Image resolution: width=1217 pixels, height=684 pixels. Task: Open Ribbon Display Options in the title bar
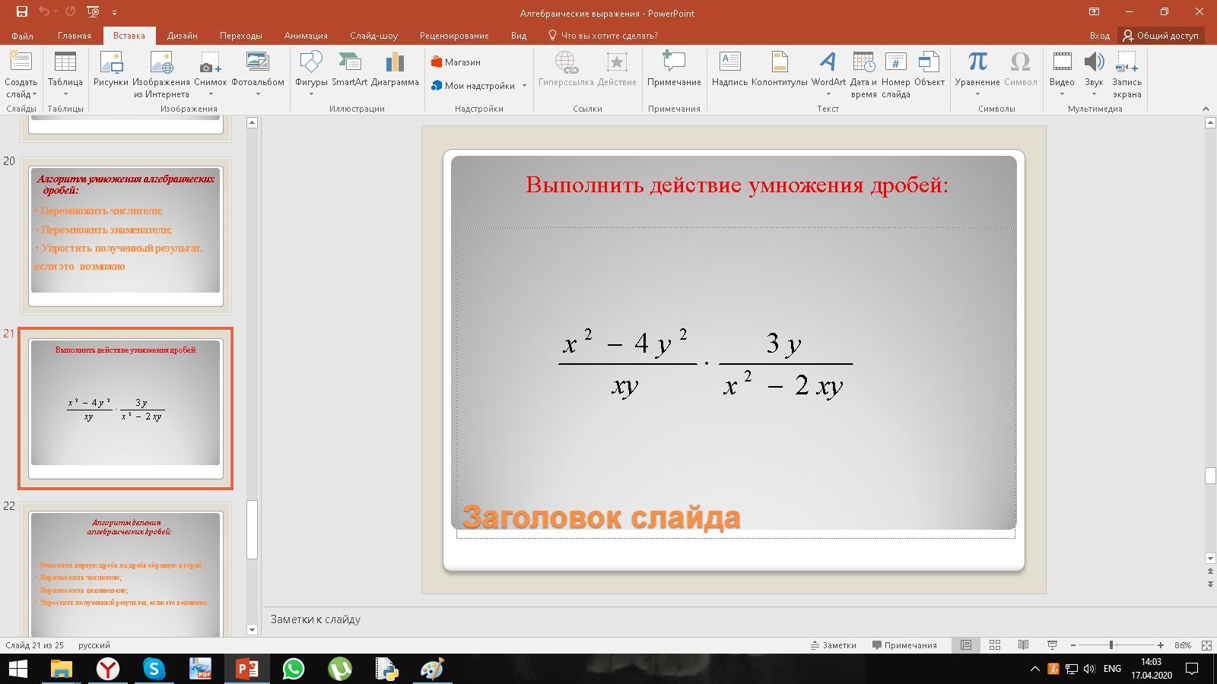pos(1094,12)
